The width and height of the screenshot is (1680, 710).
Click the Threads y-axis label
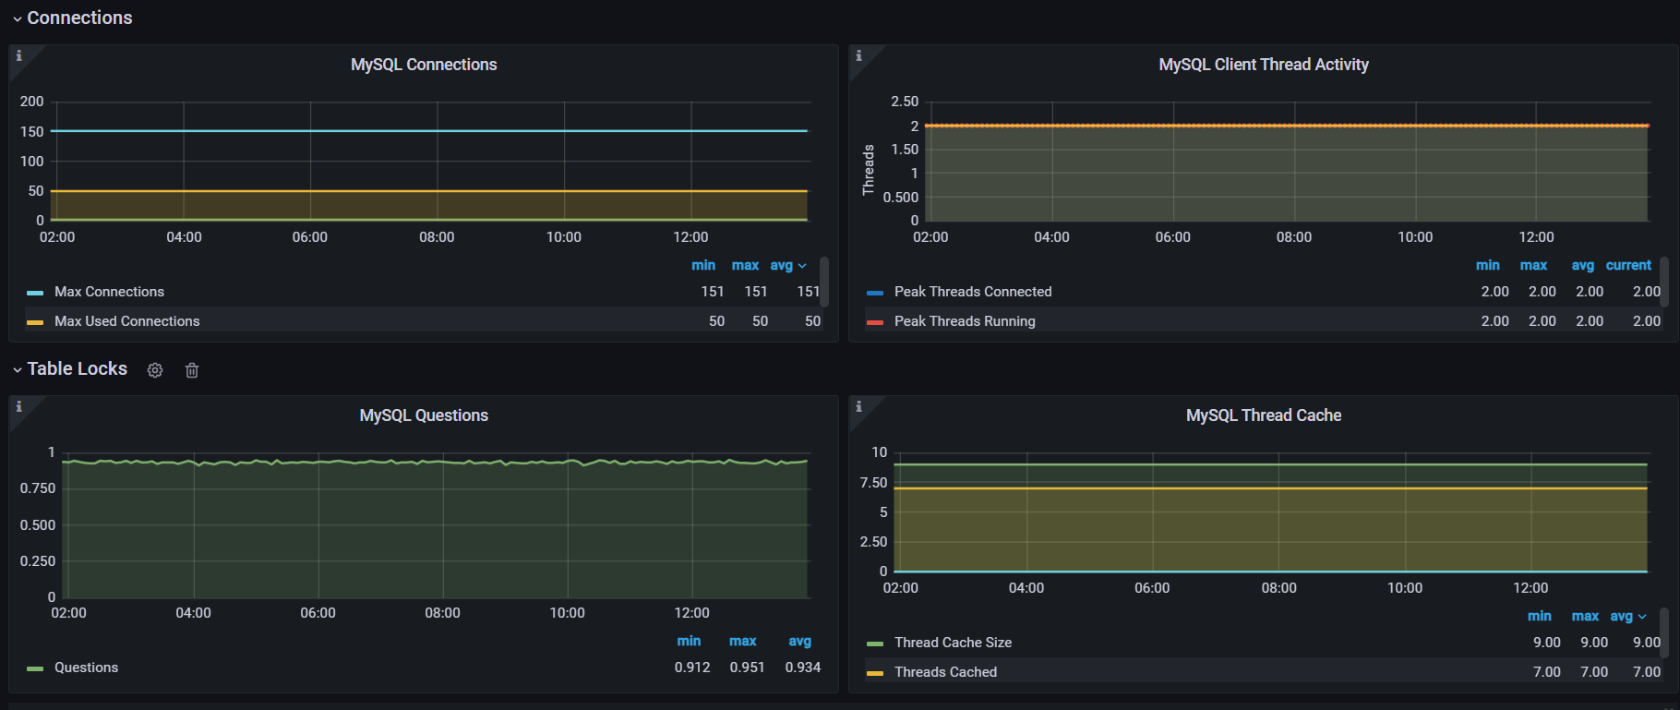tap(868, 170)
